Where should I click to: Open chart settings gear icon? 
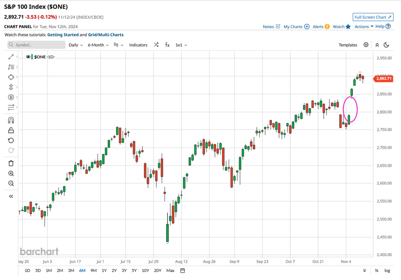tap(366, 45)
